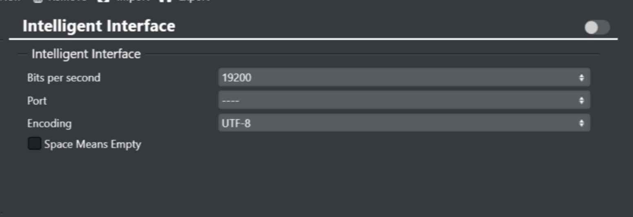This screenshot has width=633, height=217.
Task: Click the bold Intelligent Interface panel heading
Action: [99, 26]
